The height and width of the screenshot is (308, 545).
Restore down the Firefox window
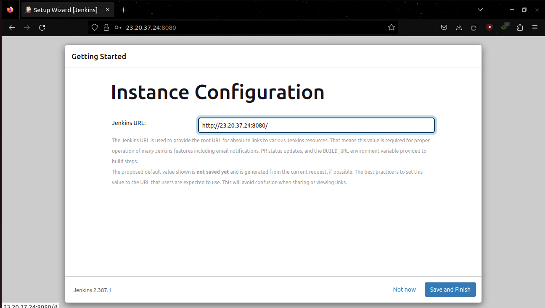pos(524,10)
